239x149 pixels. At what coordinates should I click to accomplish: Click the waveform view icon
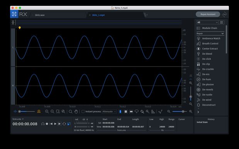[x=15, y=111]
